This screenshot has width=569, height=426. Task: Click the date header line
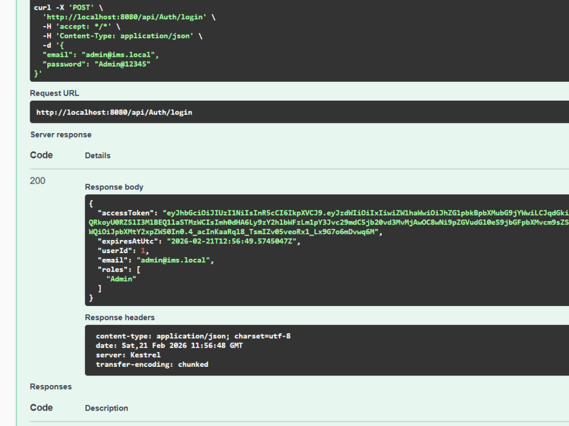click(x=169, y=345)
